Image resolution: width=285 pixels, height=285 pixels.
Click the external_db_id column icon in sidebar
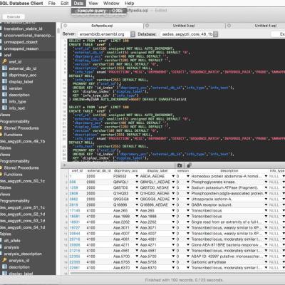click(4, 68)
